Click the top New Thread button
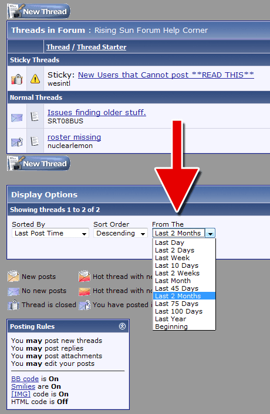Screen dimensions: 270x414 [39, 11]
